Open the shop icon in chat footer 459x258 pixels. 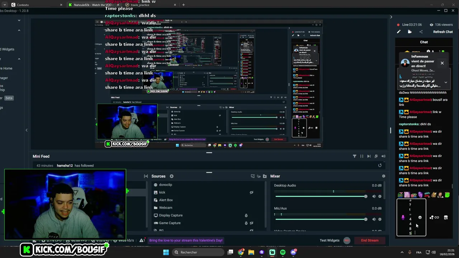click(446, 218)
